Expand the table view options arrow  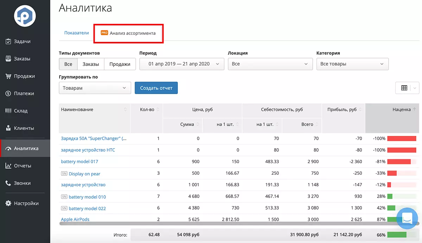[415, 88]
